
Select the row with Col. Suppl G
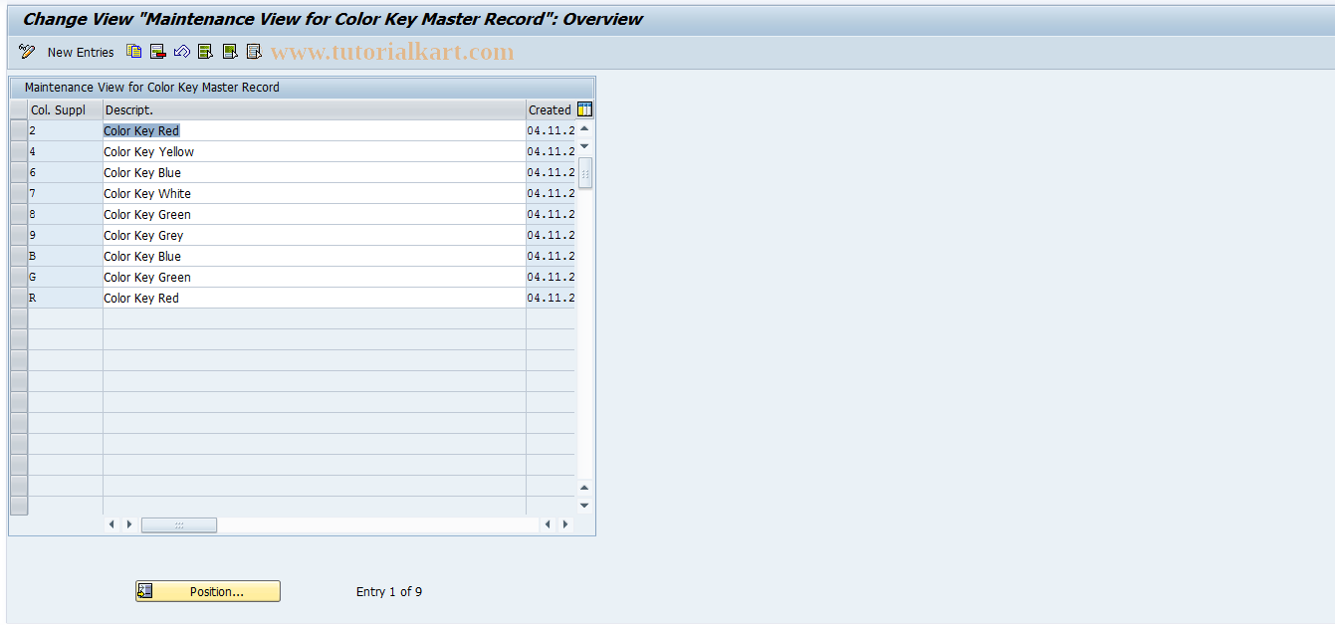click(x=19, y=277)
